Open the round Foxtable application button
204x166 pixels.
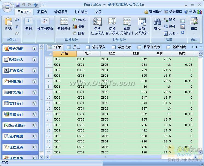(x=7, y=7)
